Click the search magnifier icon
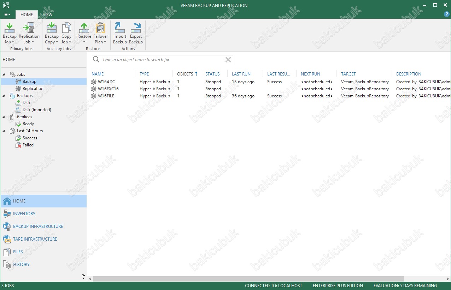 96,60
